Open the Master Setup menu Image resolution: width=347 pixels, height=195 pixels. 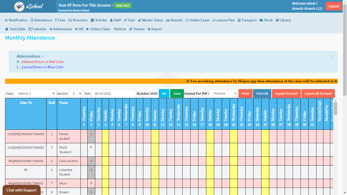[150, 20]
